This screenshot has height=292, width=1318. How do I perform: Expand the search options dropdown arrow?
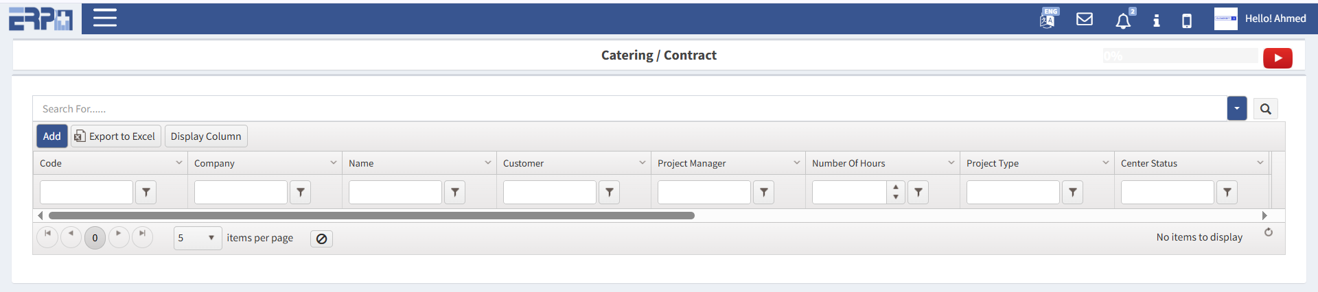tap(1237, 108)
